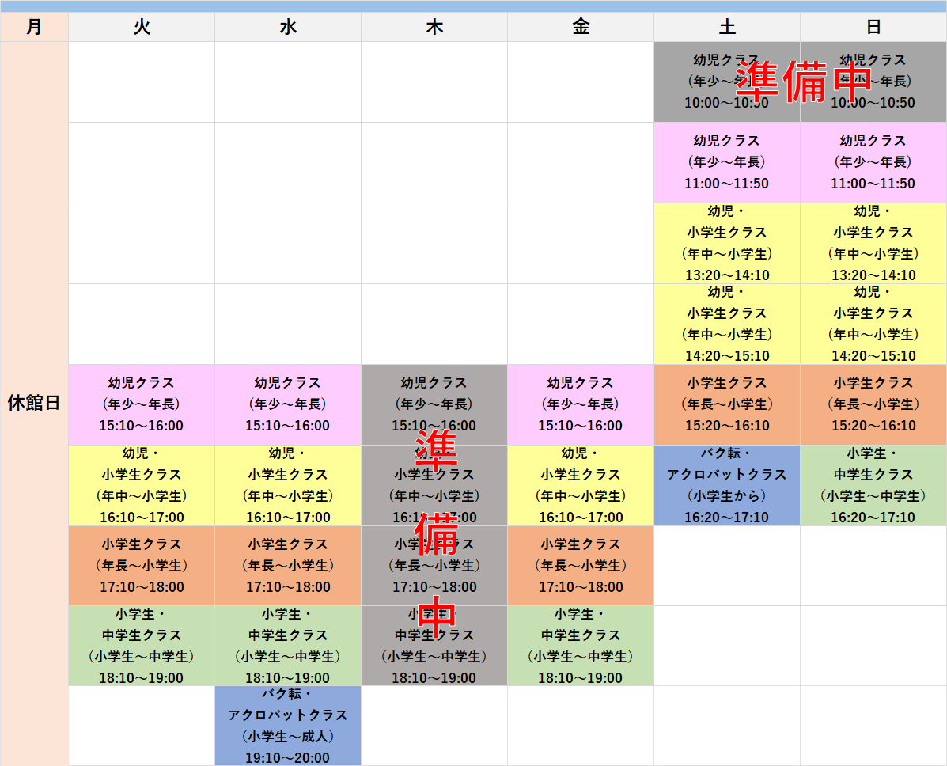The height and width of the screenshot is (766, 947).
Task: Click the 休館日 label under Monday
Action: (34, 403)
